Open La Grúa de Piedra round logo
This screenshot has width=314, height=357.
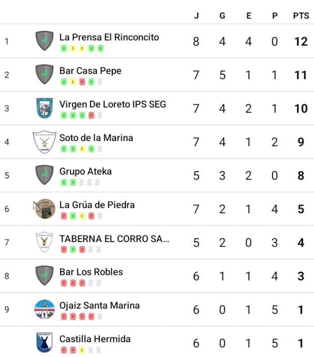tap(45, 208)
